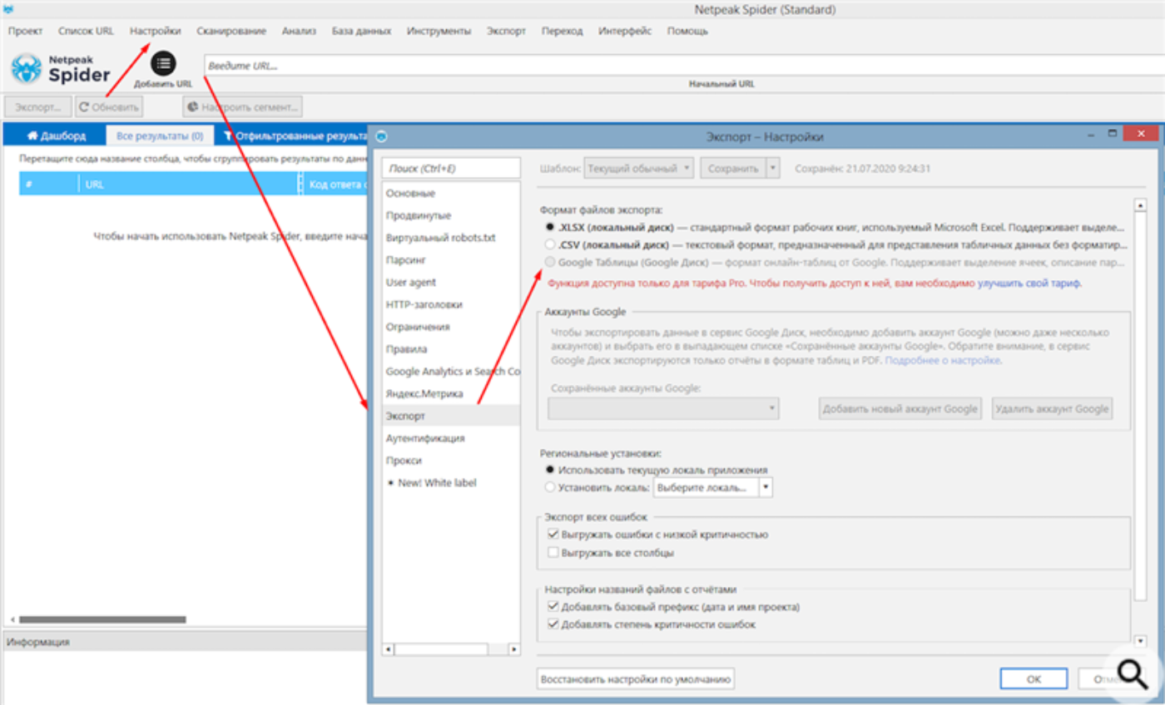Open the Переход menu
The width and height of the screenshot is (1165, 705).
point(562,31)
